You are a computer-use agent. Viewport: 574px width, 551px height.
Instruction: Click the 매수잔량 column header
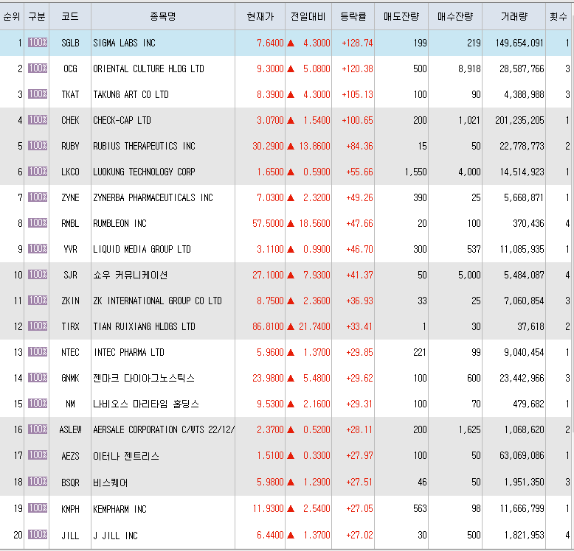coord(455,16)
